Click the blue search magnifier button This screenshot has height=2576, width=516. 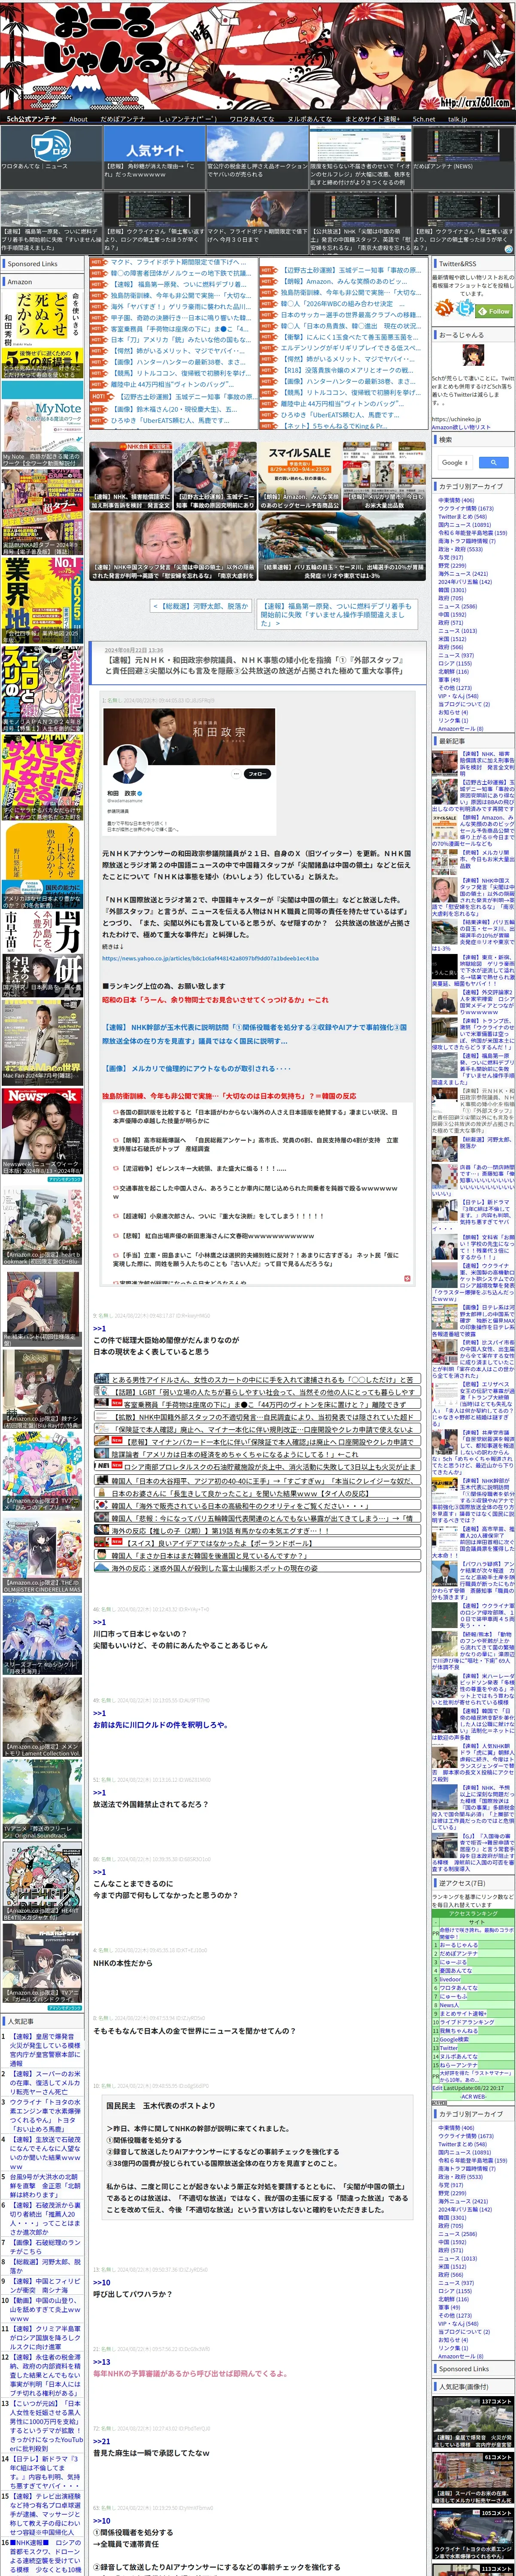494,463
